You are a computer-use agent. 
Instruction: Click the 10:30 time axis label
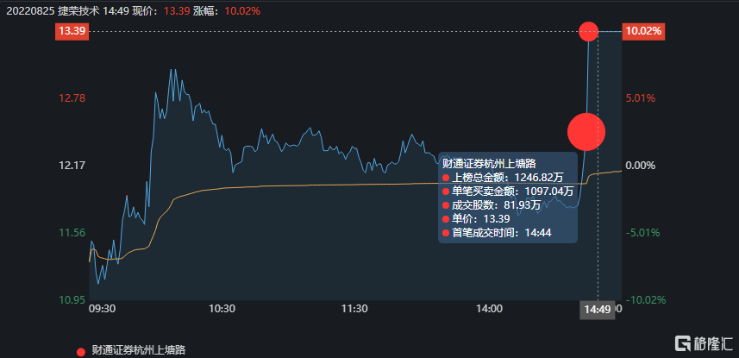(222, 308)
